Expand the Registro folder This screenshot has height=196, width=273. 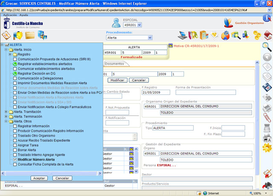tap(10, 54)
